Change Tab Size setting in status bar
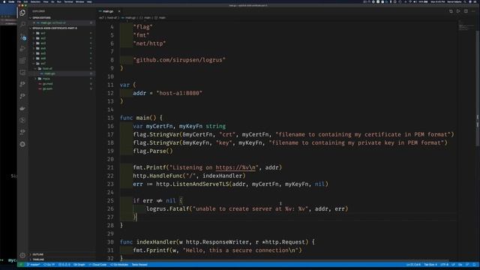Viewport: 480px width, 270px height. (x=430, y=265)
